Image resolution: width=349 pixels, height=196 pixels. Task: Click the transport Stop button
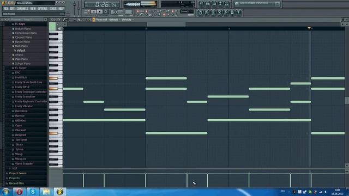pyautogui.click(x=100, y=11)
